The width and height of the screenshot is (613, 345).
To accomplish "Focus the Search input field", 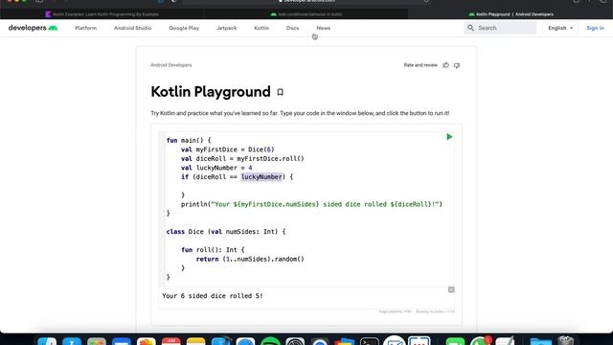I will tap(500, 28).
